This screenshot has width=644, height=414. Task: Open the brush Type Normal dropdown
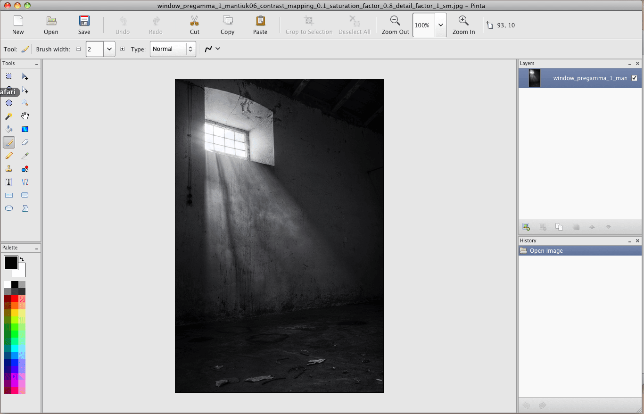coord(173,49)
